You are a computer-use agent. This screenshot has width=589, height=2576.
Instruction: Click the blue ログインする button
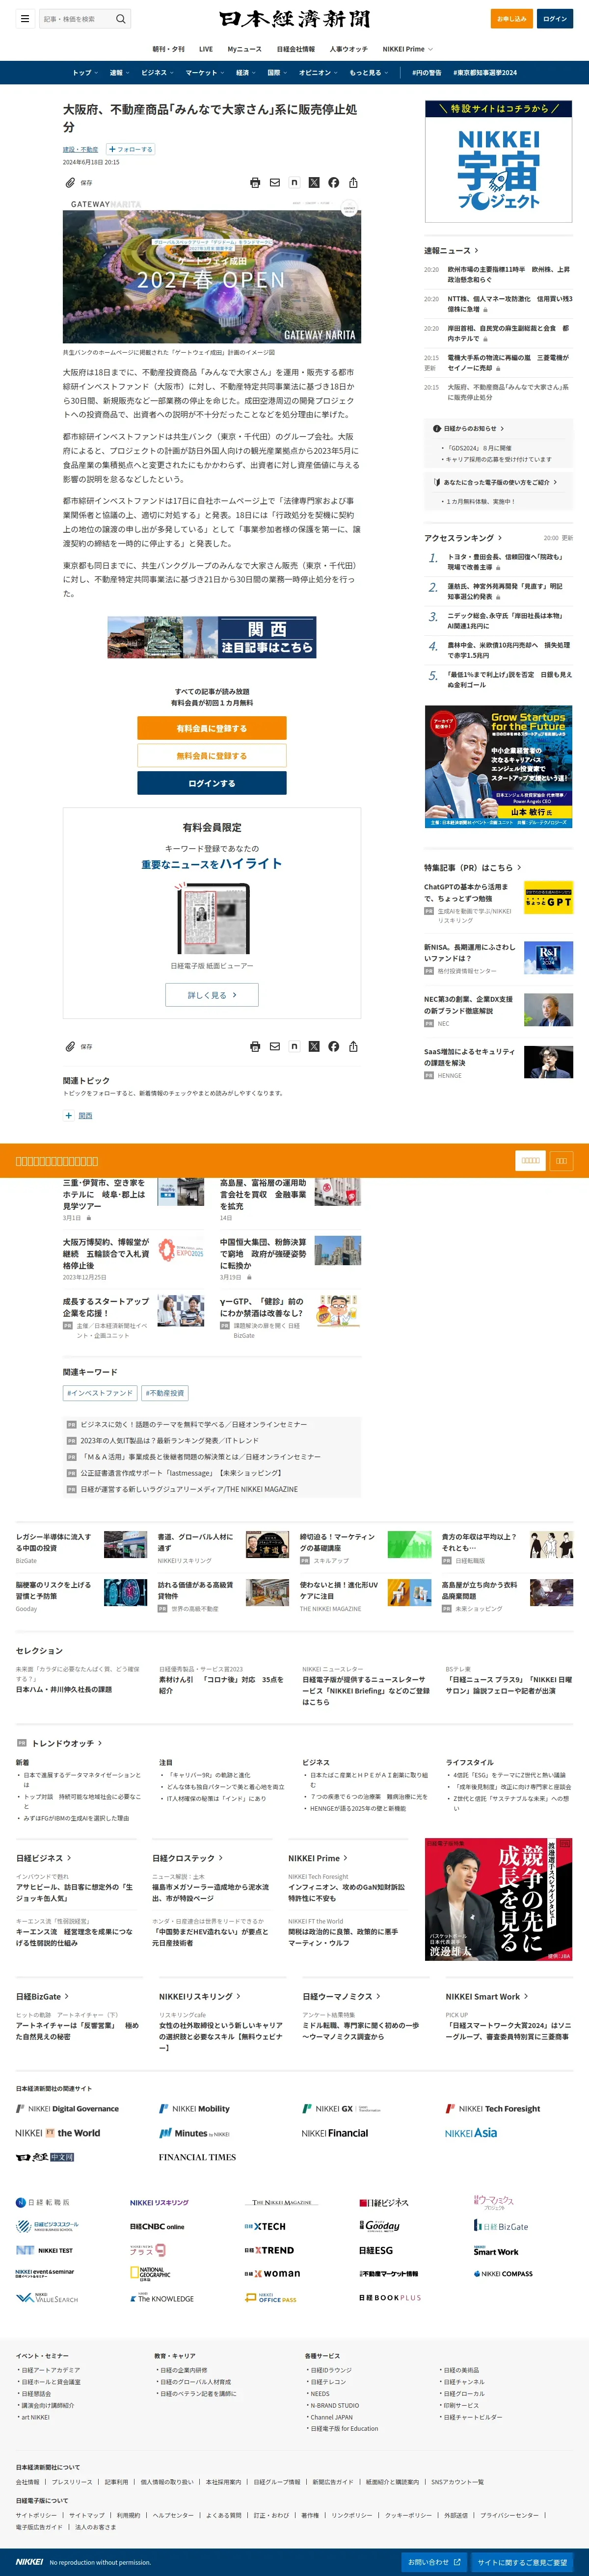coord(212,783)
